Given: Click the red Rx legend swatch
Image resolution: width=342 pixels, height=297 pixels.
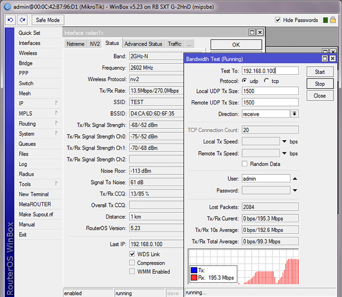Looking at the screenshot, I should click(194, 278).
